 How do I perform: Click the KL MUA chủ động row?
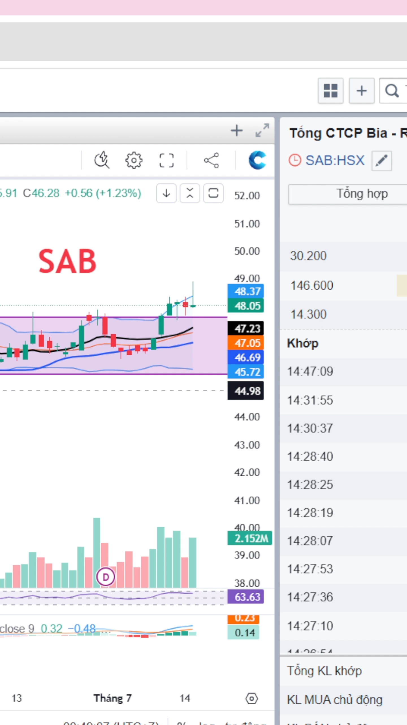(343, 700)
